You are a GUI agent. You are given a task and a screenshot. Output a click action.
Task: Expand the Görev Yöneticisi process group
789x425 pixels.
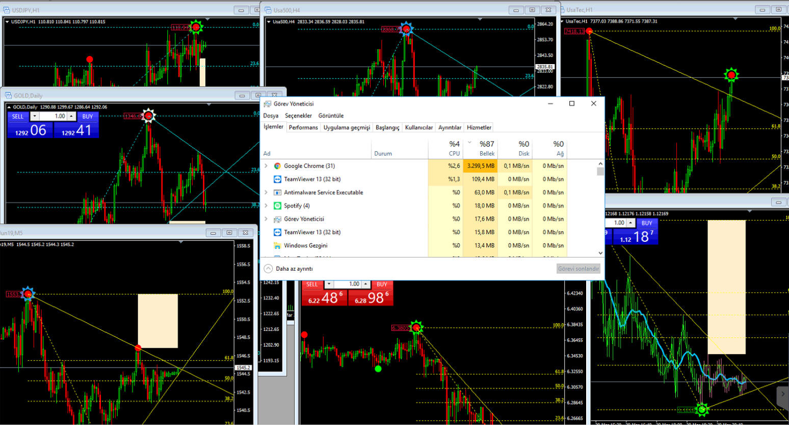pos(266,219)
